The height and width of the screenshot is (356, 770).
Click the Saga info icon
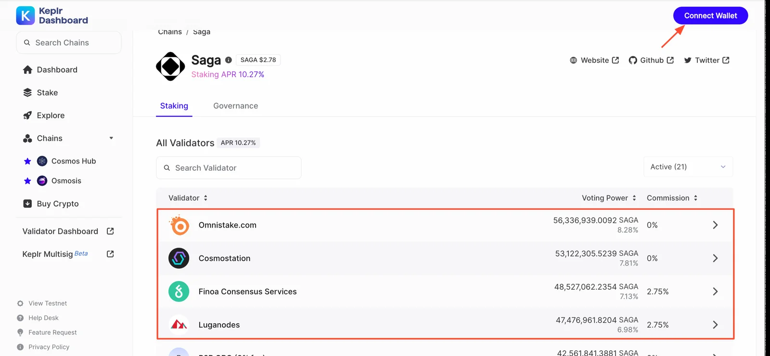point(229,60)
